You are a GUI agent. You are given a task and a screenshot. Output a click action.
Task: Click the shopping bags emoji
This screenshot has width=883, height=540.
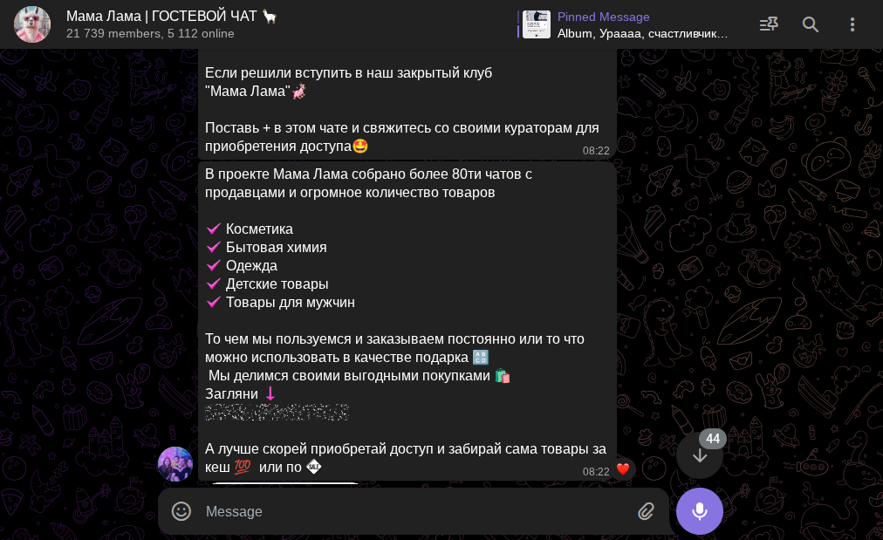pyautogui.click(x=503, y=376)
